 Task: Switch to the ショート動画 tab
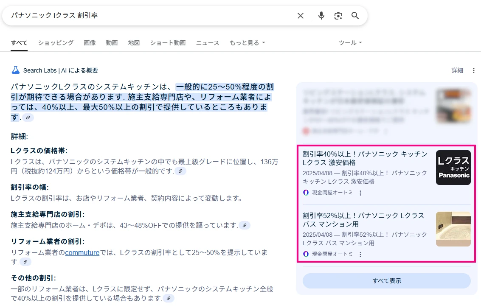[168, 43]
